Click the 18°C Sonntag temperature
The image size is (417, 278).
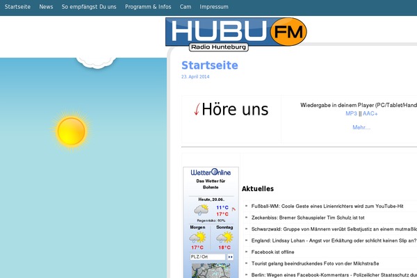click(224, 247)
